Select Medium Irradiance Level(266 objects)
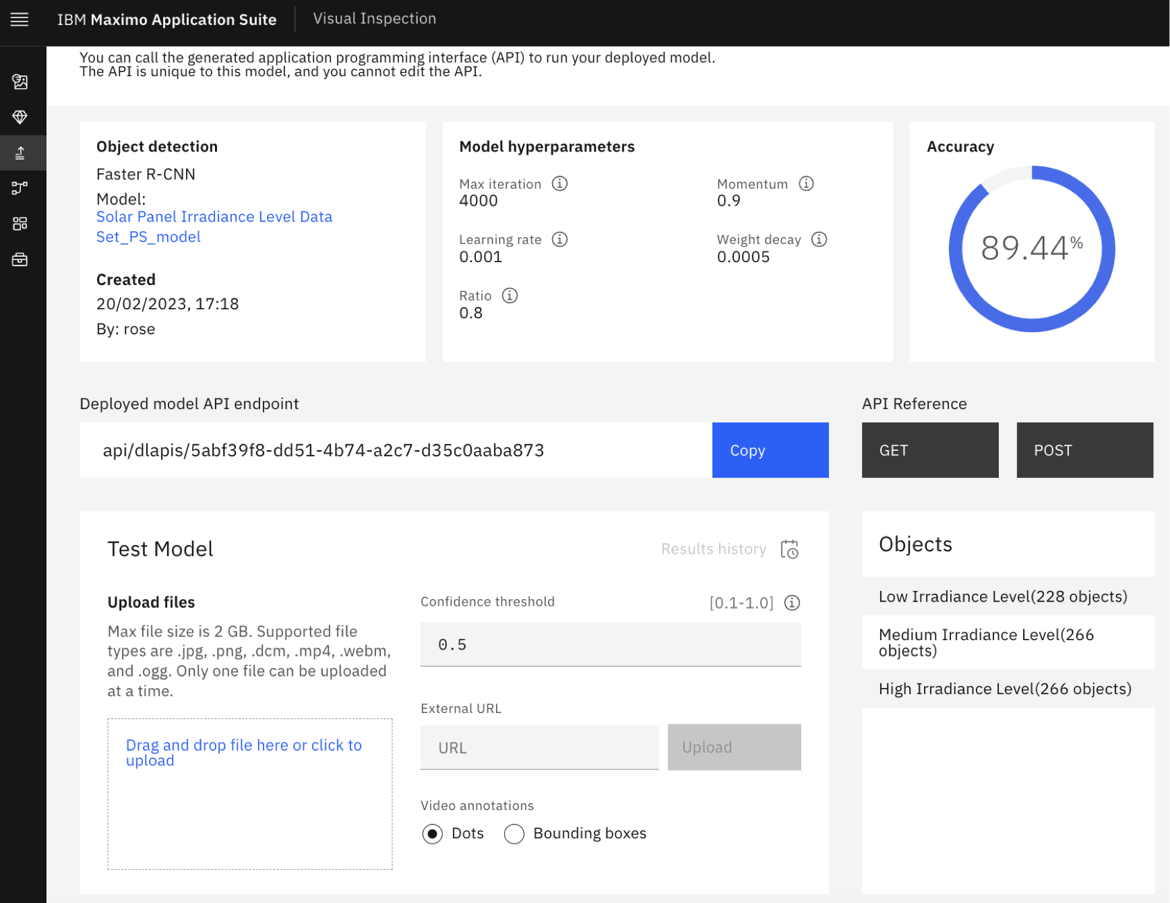Viewport: 1170px width, 903px height. pos(1008,642)
